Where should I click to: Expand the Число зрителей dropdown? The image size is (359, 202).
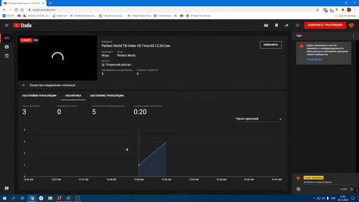tap(259, 119)
